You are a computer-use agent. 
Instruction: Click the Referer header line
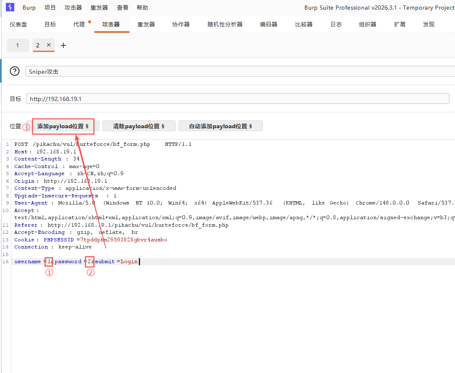[x=121, y=225]
